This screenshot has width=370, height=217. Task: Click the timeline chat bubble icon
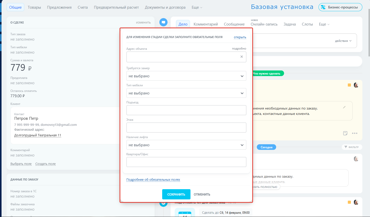click(x=163, y=22)
